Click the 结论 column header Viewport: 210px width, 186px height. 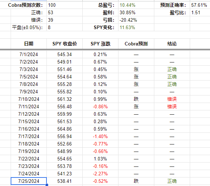pos(172,44)
